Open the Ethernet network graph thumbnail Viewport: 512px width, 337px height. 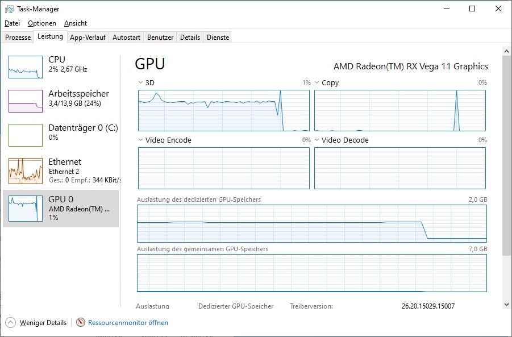pyautogui.click(x=26, y=171)
